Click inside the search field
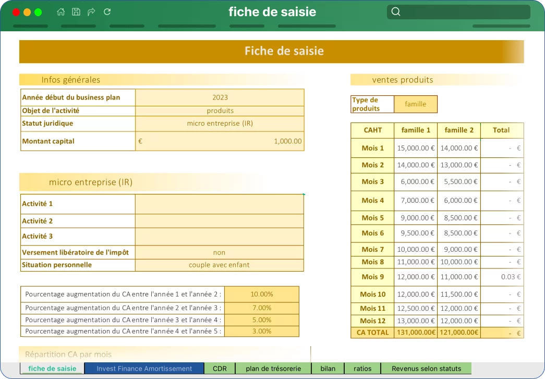Viewport: 545px width, 379px height. pos(458,12)
